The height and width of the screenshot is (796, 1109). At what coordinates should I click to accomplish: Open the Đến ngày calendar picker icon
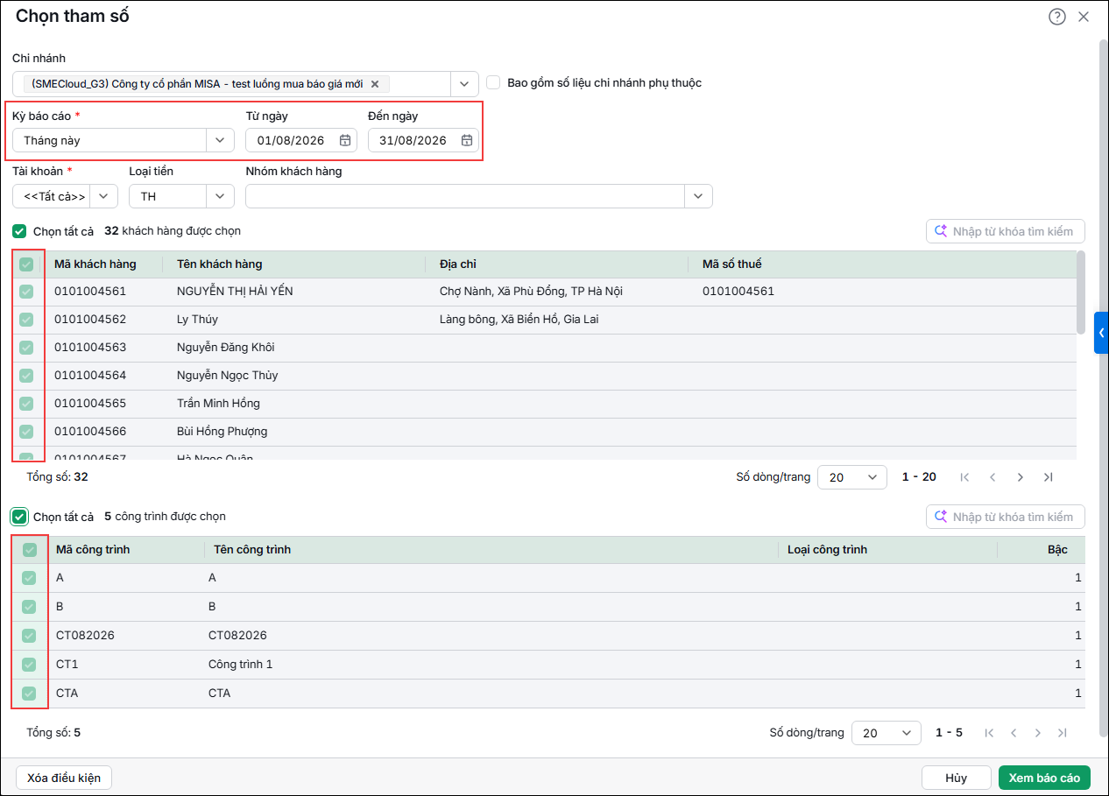point(467,140)
